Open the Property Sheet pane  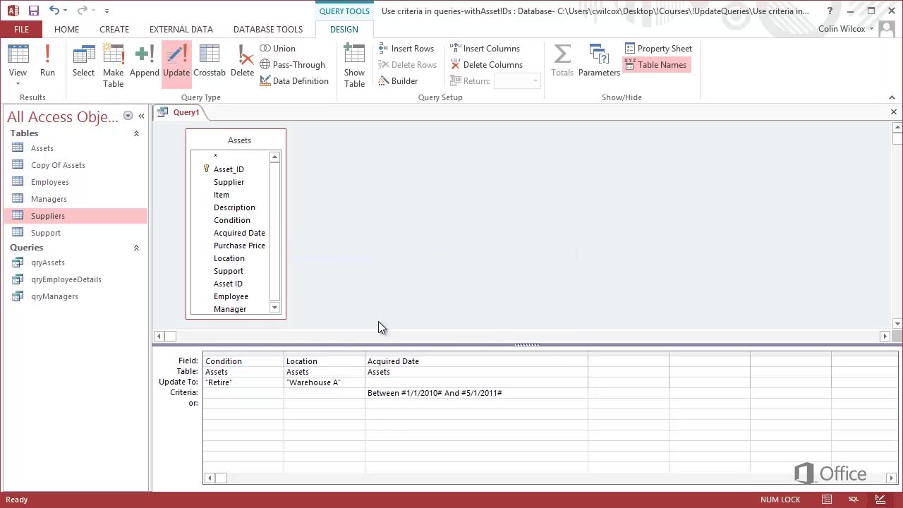658,49
